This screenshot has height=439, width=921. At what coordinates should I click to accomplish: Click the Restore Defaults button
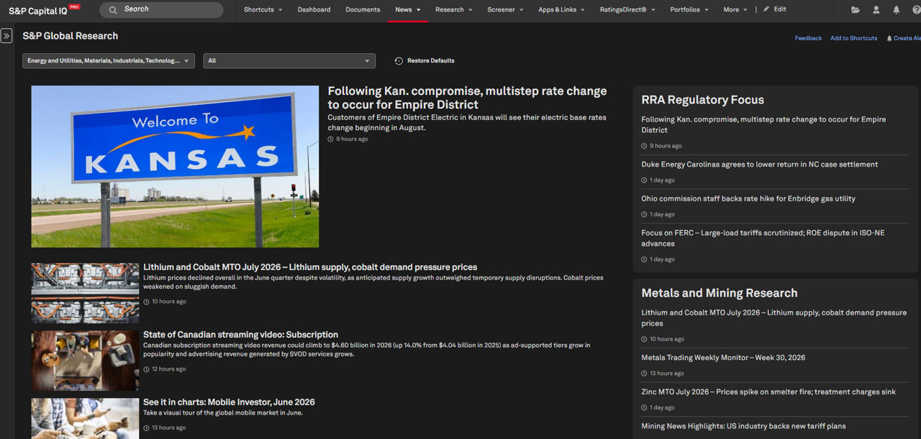coord(425,61)
